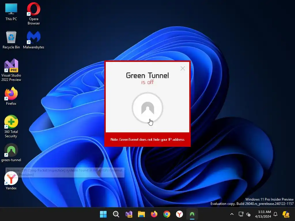
Task: Click the muted volume tray icon
Action: click(x=248, y=214)
